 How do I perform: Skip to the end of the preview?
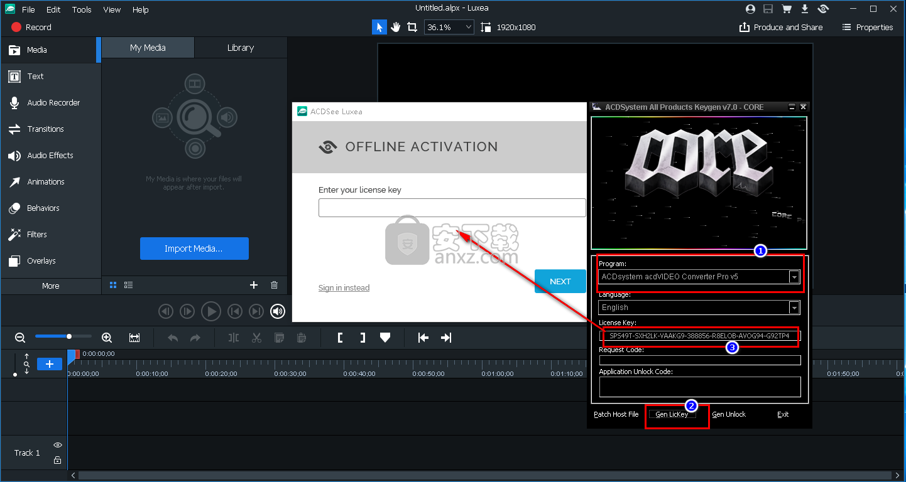pos(256,311)
